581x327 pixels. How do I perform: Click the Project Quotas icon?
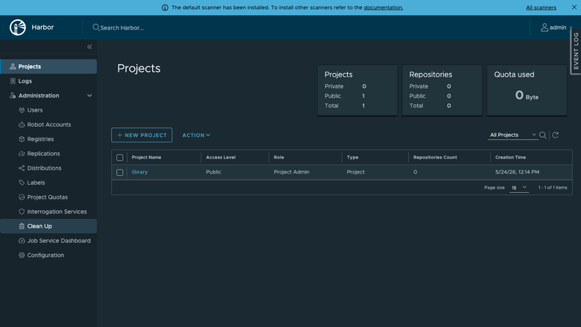pos(22,197)
